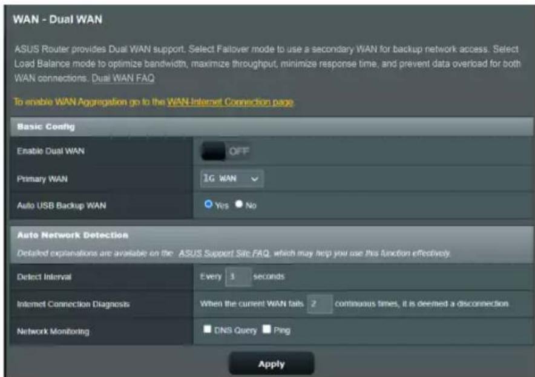Check the DNS Query checkbox
Screen dimensions: 535x377
pyautogui.click(x=207, y=329)
